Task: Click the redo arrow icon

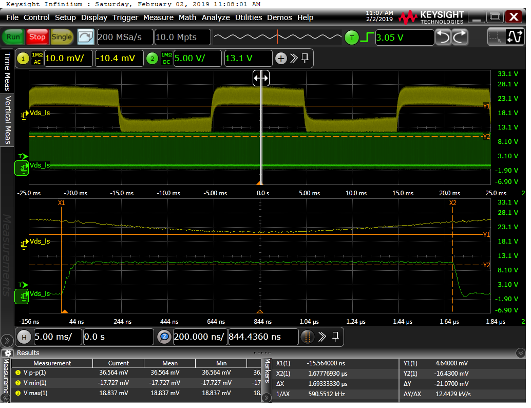Action: pyautogui.click(x=460, y=37)
